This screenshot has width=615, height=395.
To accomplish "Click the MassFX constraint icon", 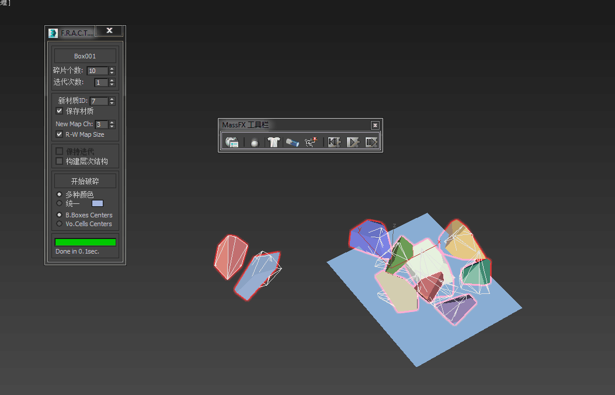I will [293, 142].
